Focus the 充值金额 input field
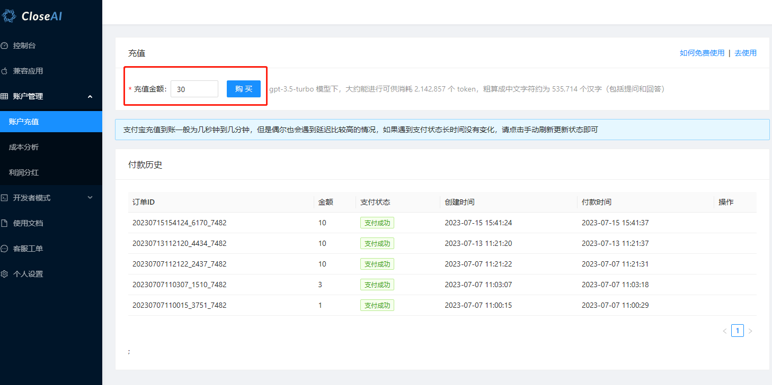Screen dimensions: 772x385 click(x=194, y=89)
